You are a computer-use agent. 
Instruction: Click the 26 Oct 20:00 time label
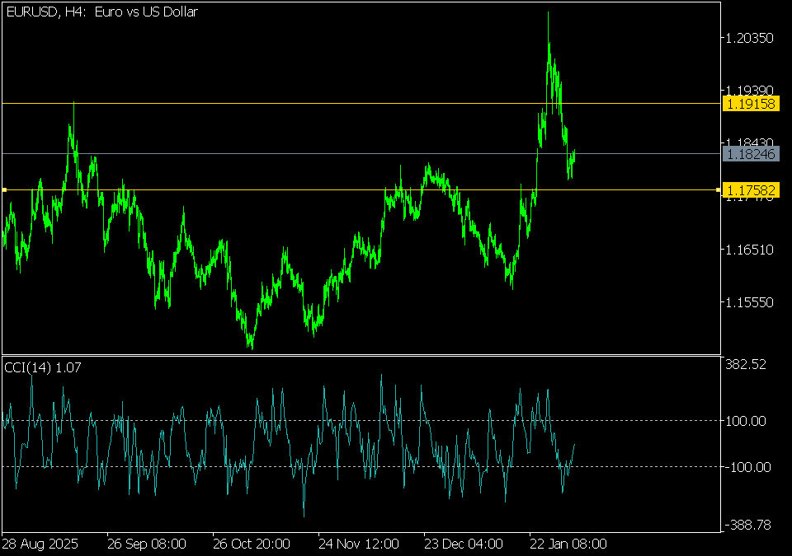(x=252, y=544)
